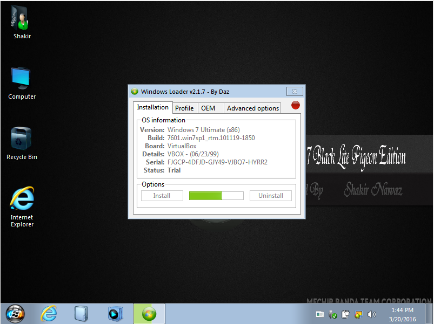
Task: Open the Advanced options tab
Action: (x=253, y=108)
